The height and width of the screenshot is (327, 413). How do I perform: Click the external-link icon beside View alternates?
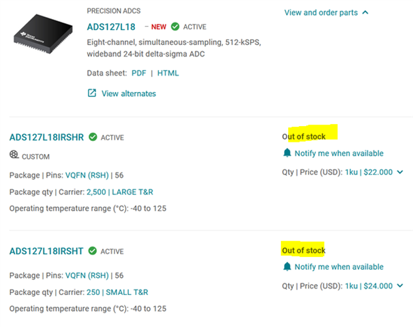coord(92,93)
